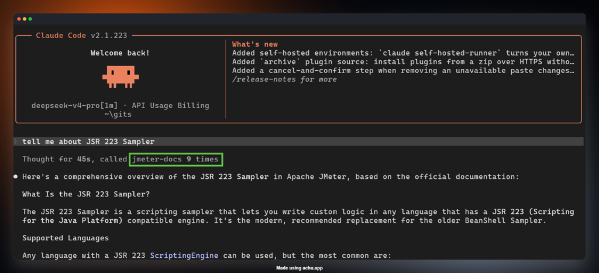Click the "What's new" heading
599x273 pixels.
[255, 44]
